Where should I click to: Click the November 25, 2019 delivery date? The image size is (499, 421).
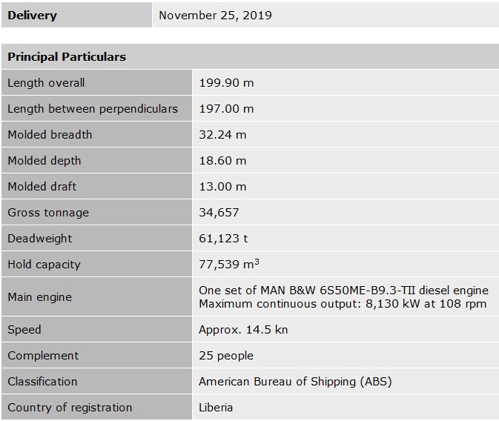[x=215, y=15]
